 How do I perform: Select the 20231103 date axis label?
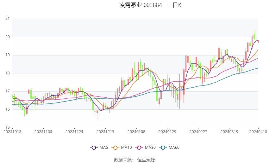pyautogui.click(x=43, y=132)
